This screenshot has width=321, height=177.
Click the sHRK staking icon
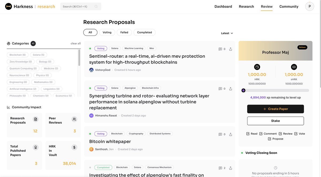(x=294, y=67)
